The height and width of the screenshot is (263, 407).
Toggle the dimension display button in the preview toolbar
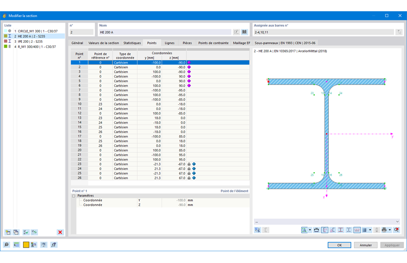[x=325, y=230]
